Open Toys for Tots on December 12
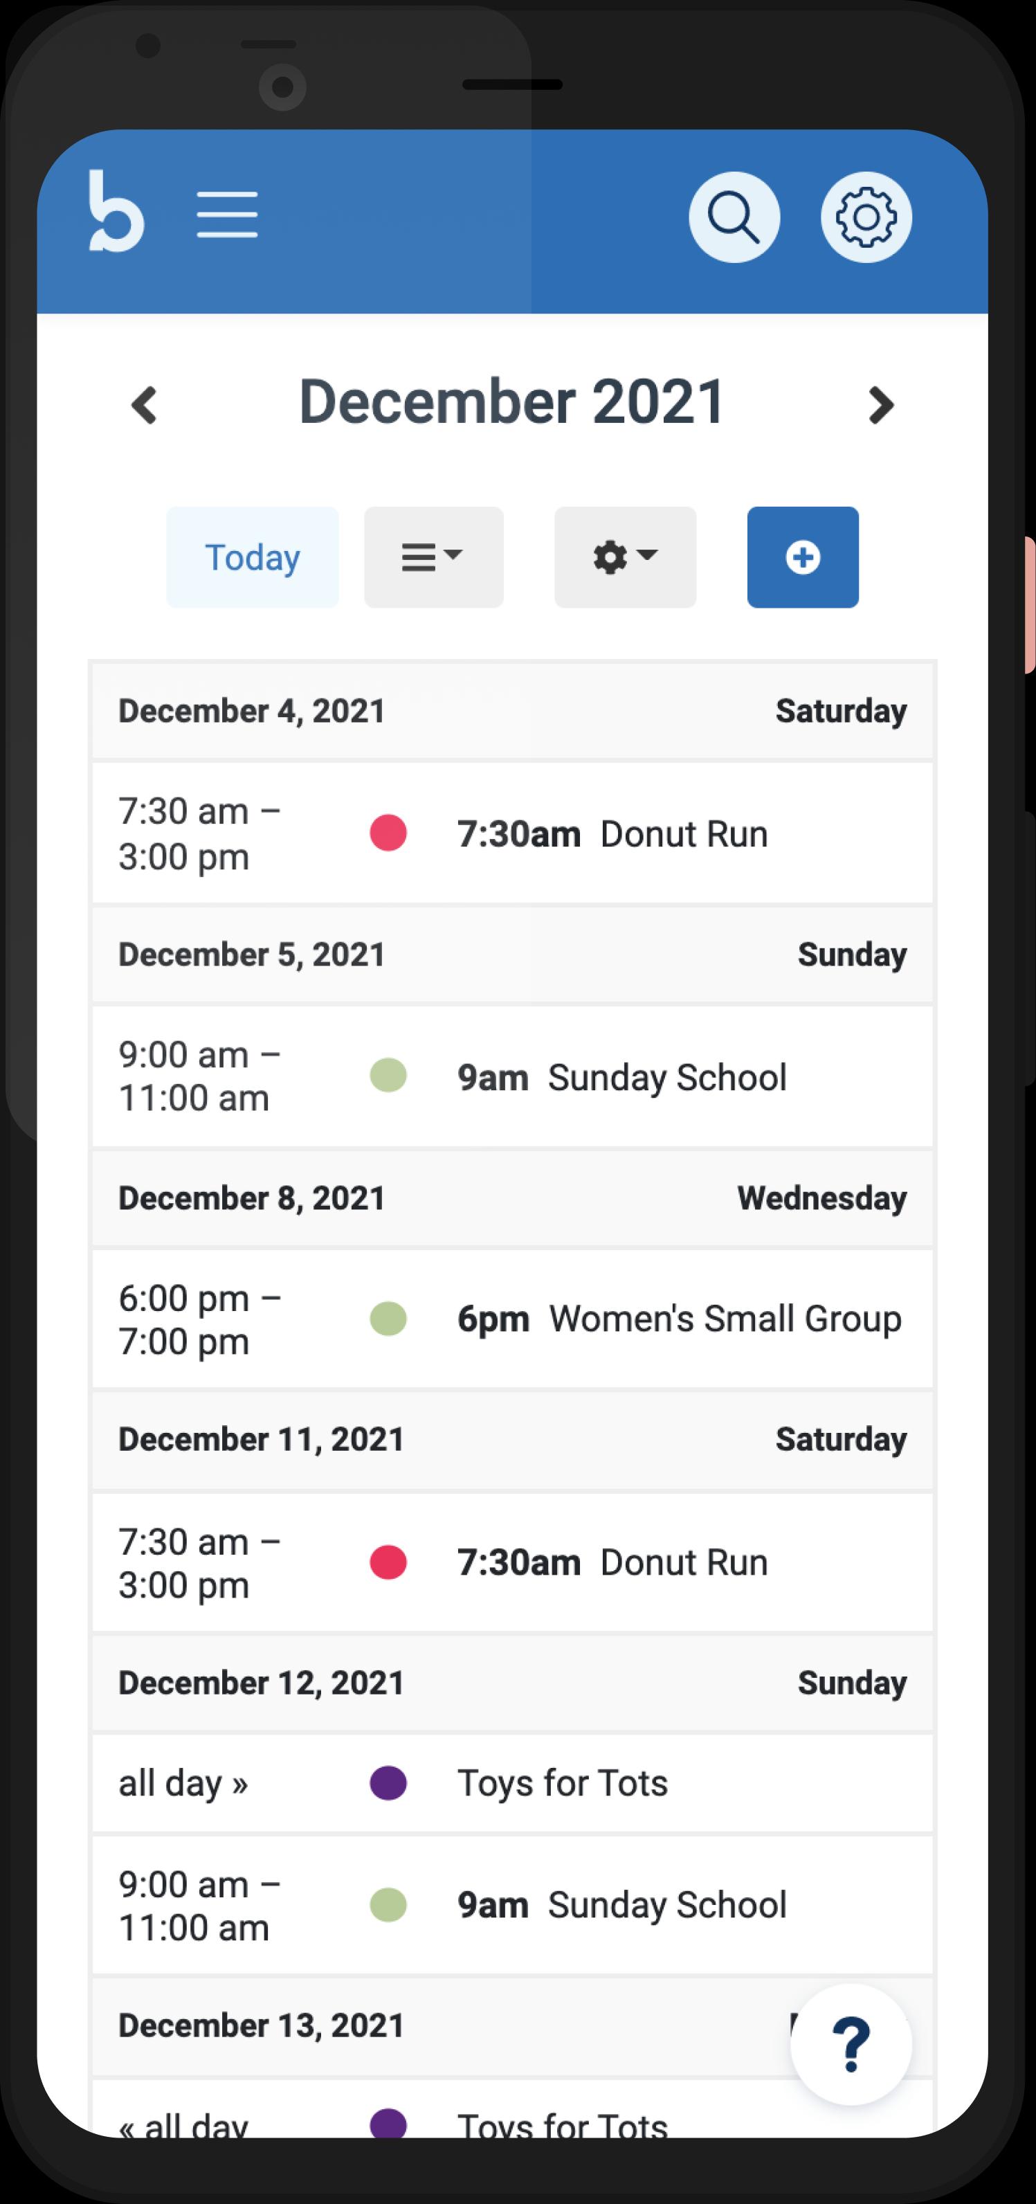The height and width of the screenshot is (2204, 1036). 562,1784
